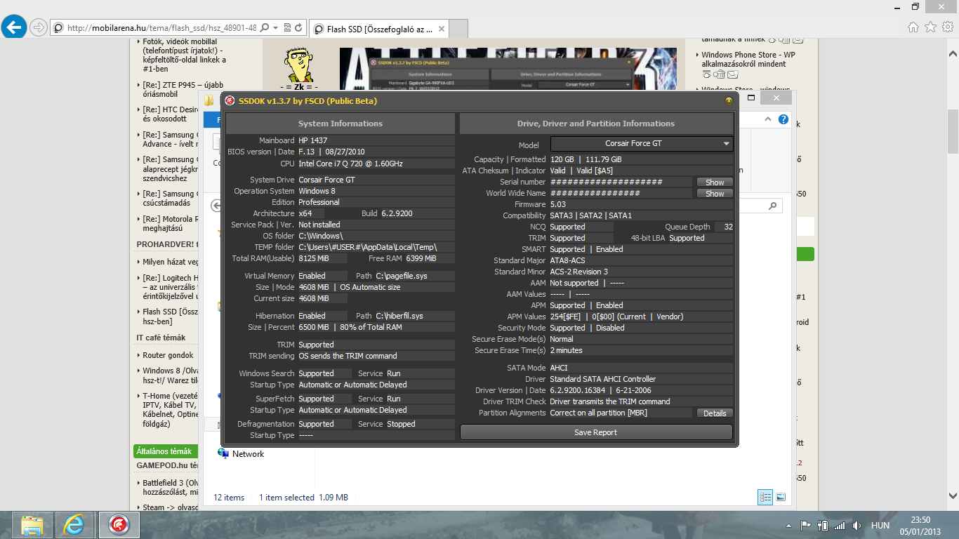Click the Internet Explorer back arrow
Image resolution: width=959 pixels, height=539 pixels.
pyautogui.click(x=13, y=27)
